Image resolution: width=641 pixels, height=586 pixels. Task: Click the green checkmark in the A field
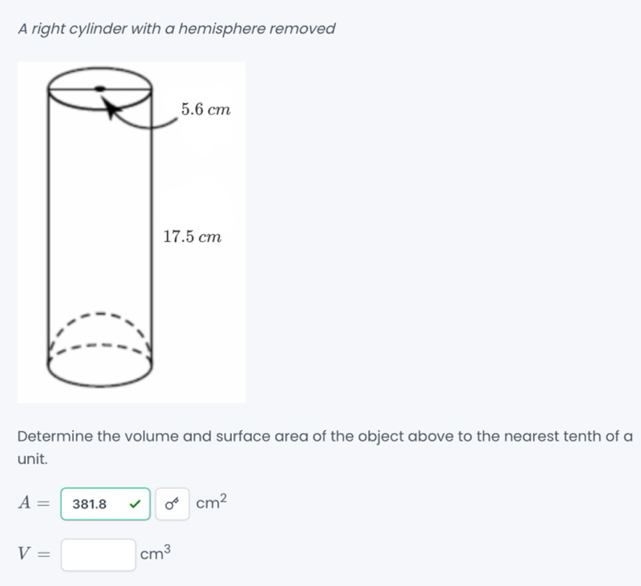[135, 504]
